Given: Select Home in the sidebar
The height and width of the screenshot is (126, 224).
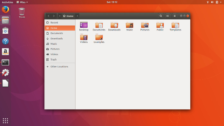Looking at the screenshot, I should (x=60, y=28).
